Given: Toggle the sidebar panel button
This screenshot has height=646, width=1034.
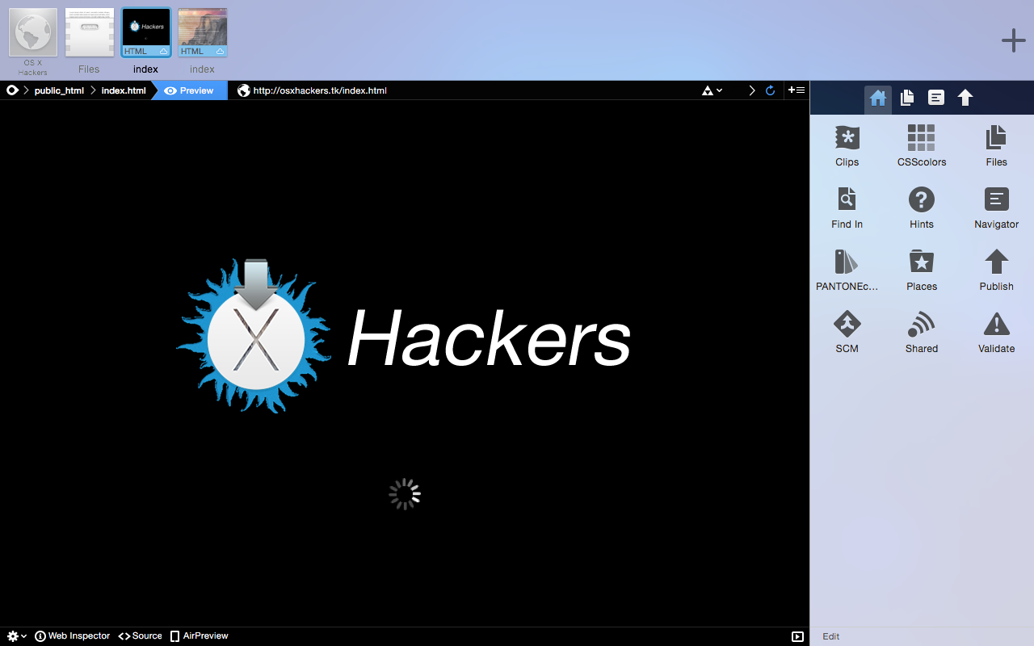Looking at the screenshot, I should (797, 636).
